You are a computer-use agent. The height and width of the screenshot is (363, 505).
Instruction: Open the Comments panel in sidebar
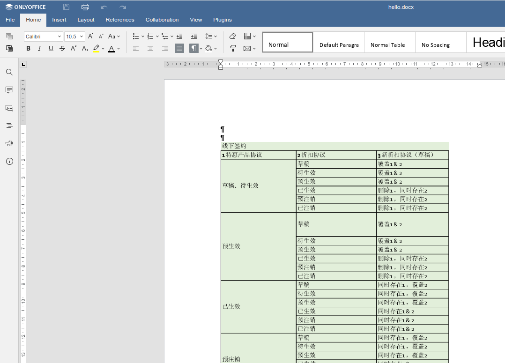tap(9, 90)
